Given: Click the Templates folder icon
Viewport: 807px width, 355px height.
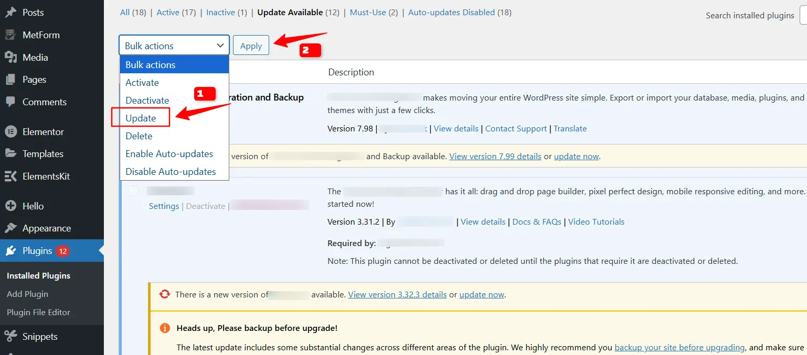Looking at the screenshot, I should pos(10,154).
